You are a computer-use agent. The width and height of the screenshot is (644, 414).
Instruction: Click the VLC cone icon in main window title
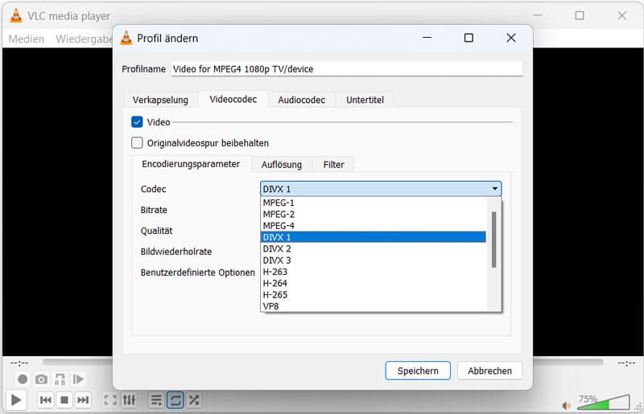pos(16,15)
